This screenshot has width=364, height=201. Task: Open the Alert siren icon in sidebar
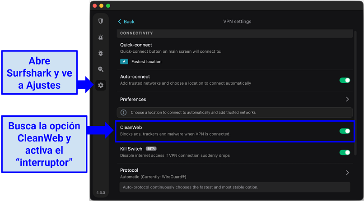pos(101,37)
